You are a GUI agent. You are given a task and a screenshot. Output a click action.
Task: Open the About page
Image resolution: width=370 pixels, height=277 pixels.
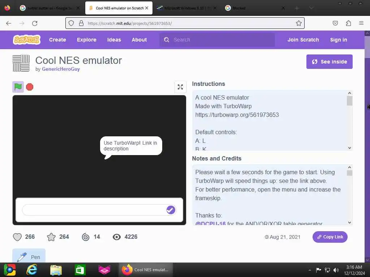[x=139, y=40]
